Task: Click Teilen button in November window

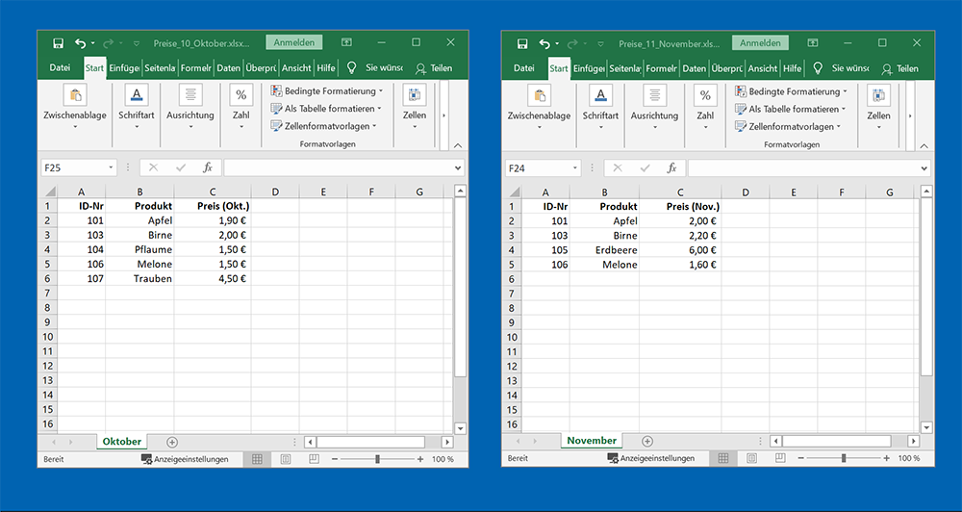Action: tap(899, 68)
